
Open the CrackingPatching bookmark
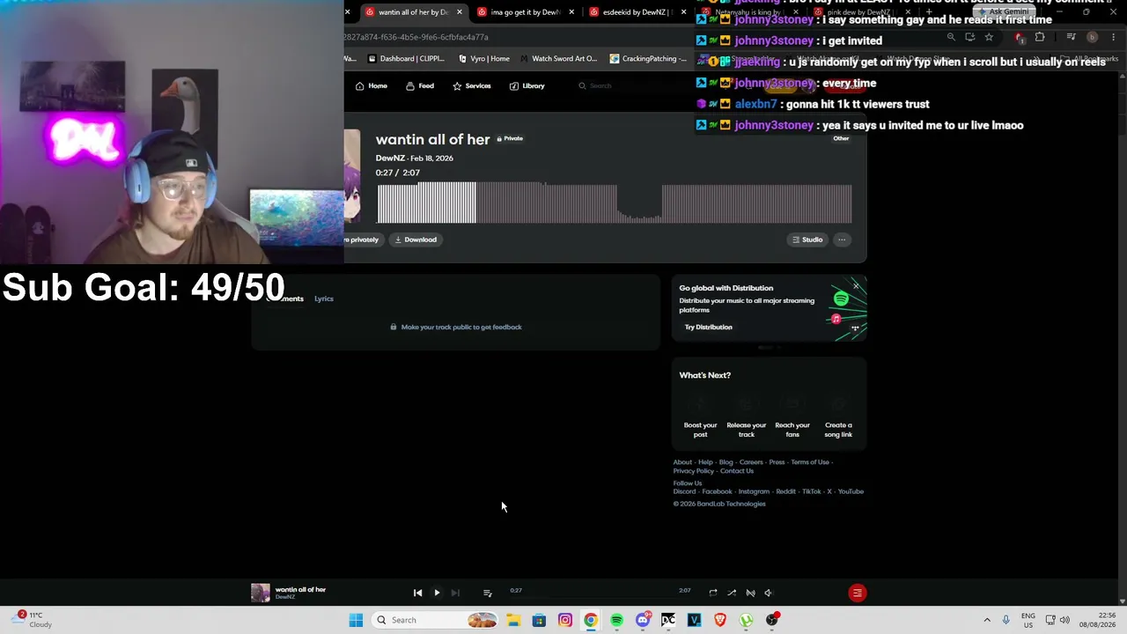[648, 59]
